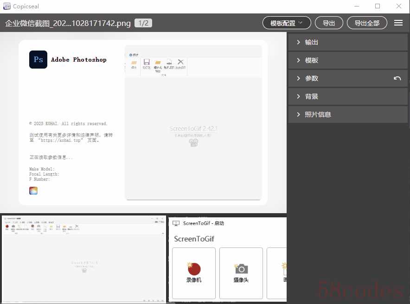The width and height of the screenshot is (410, 304).
Task: Select the ScreenToGif 启动 thumbnail
Action: pyautogui.click(x=227, y=259)
